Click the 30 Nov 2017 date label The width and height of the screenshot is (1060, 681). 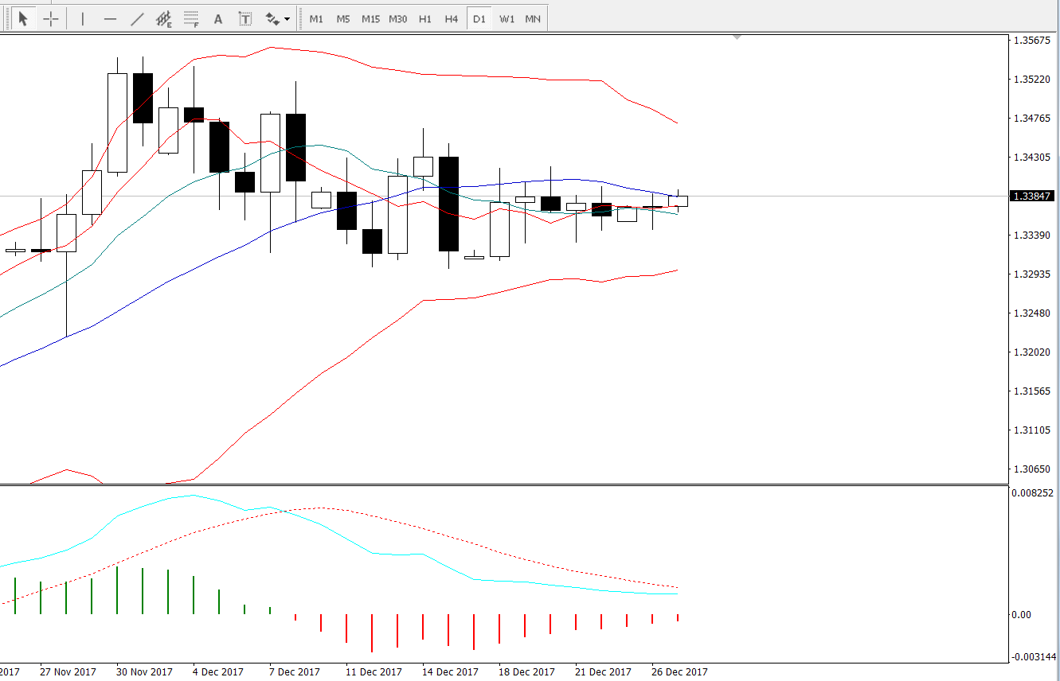(144, 672)
